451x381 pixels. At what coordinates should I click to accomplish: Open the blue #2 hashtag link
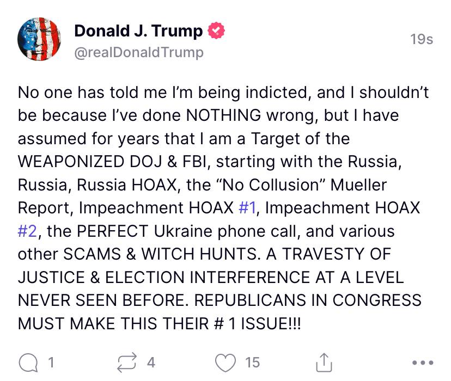[x=27, y=231]
